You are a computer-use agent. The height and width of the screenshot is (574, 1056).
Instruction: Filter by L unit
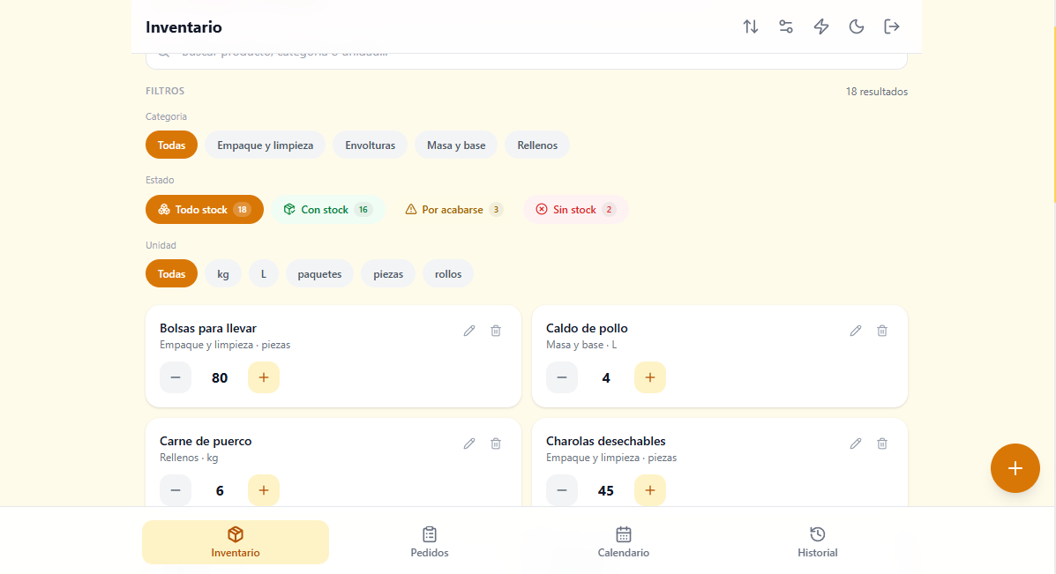coord(263,273)
